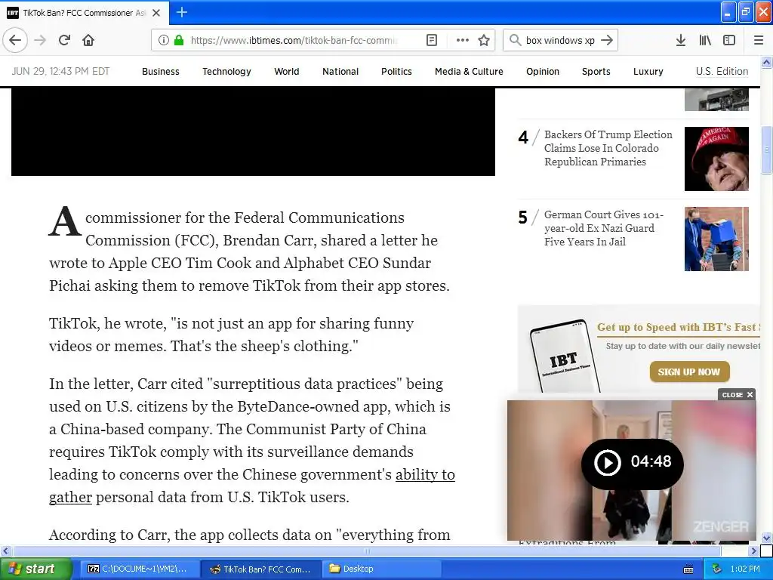Click the green secure connection padlock
773x580 pixels.
[x=179, y=40]
